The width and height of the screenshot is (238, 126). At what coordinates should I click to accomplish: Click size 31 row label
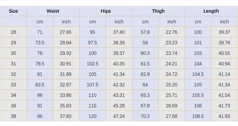(13, 64)
